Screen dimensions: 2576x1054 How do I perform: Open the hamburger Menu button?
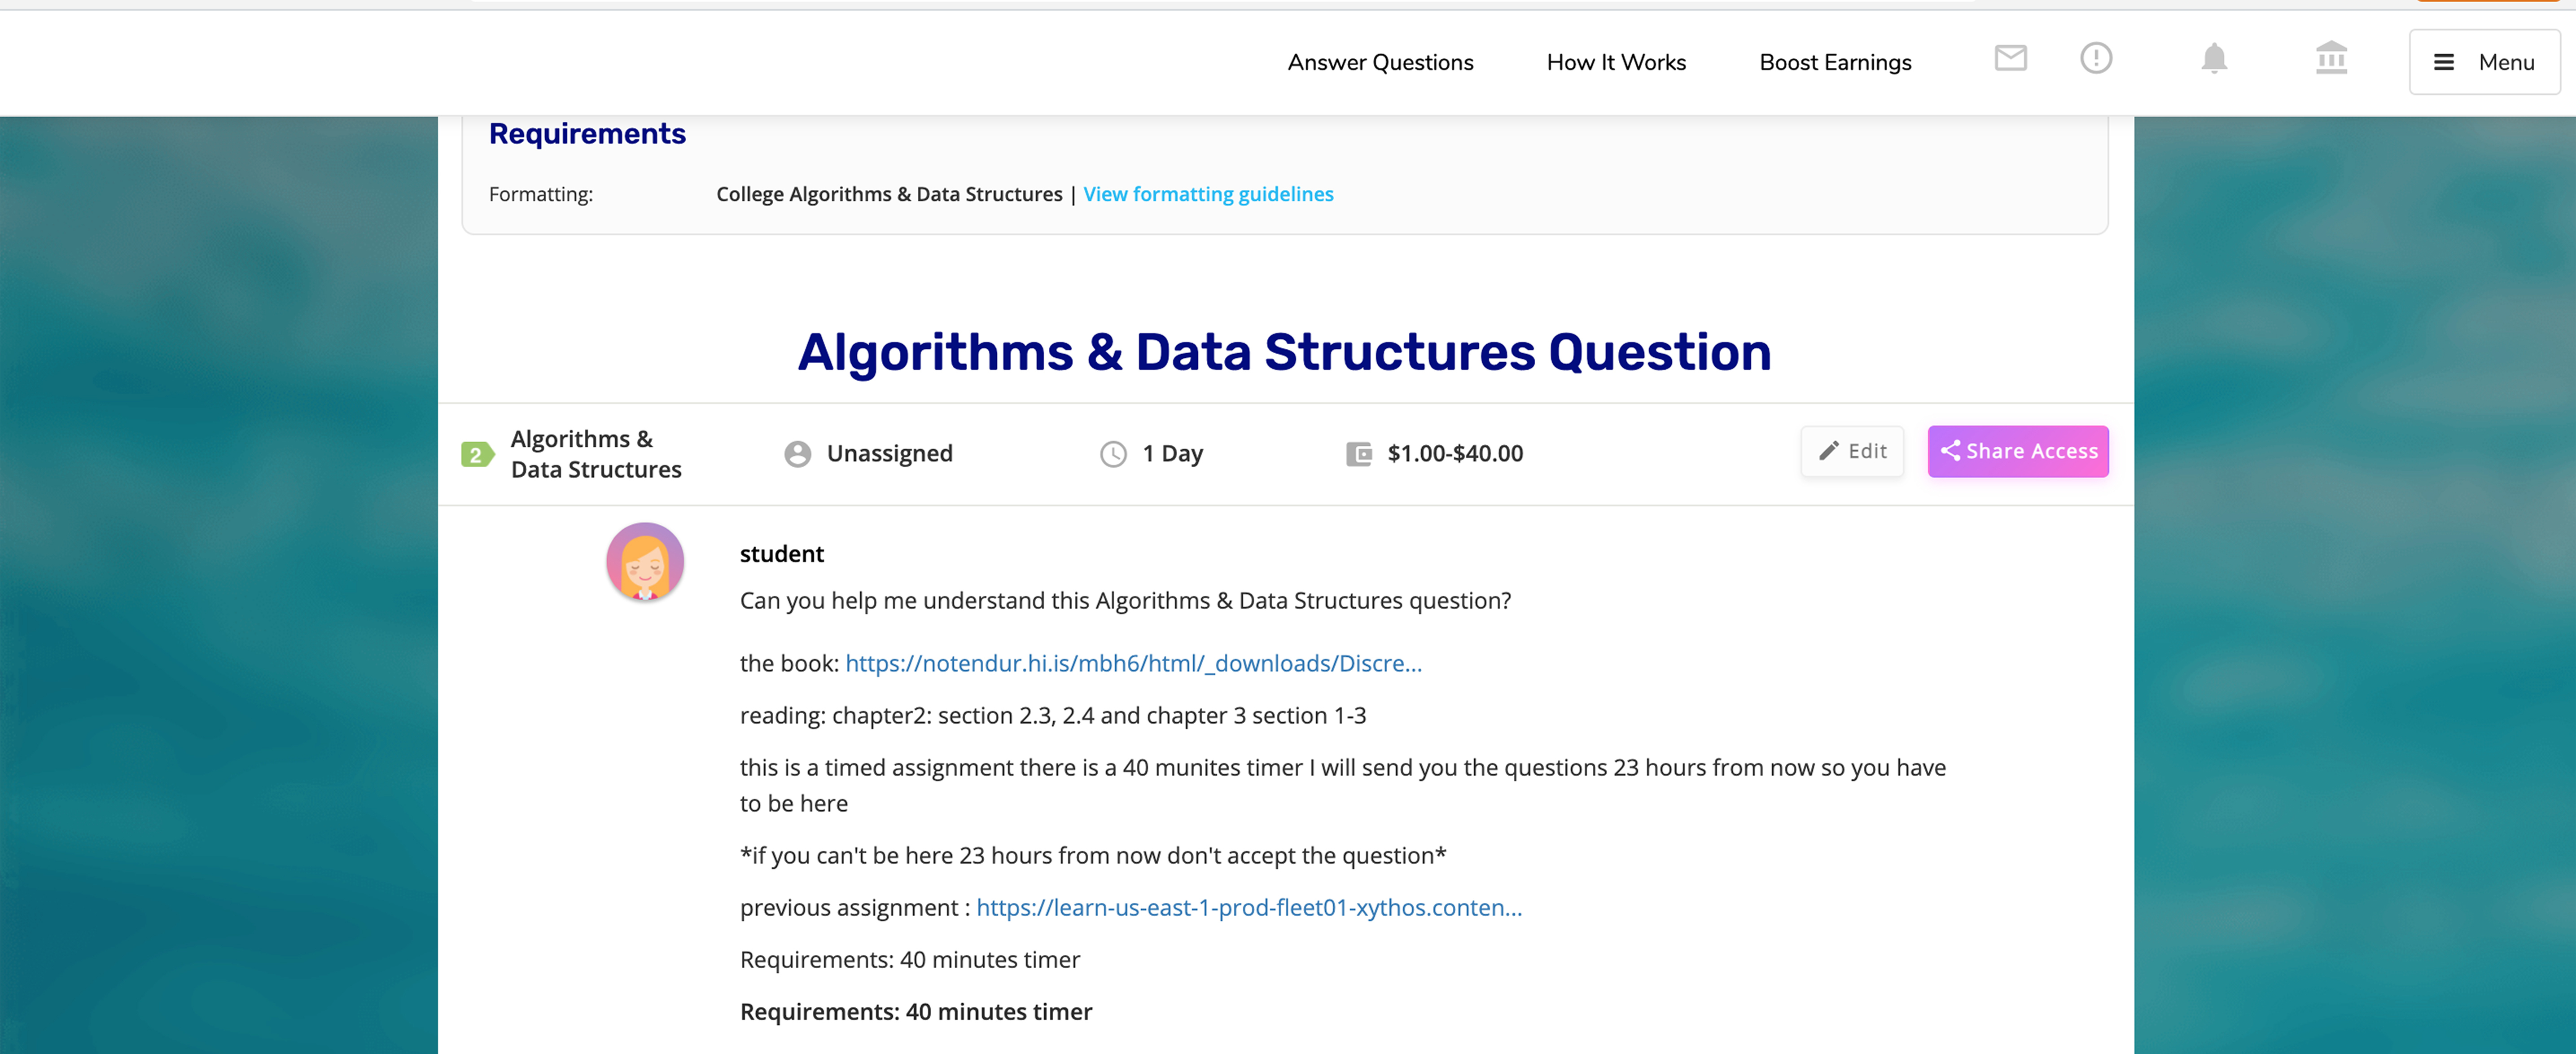tap(2484, 62)
